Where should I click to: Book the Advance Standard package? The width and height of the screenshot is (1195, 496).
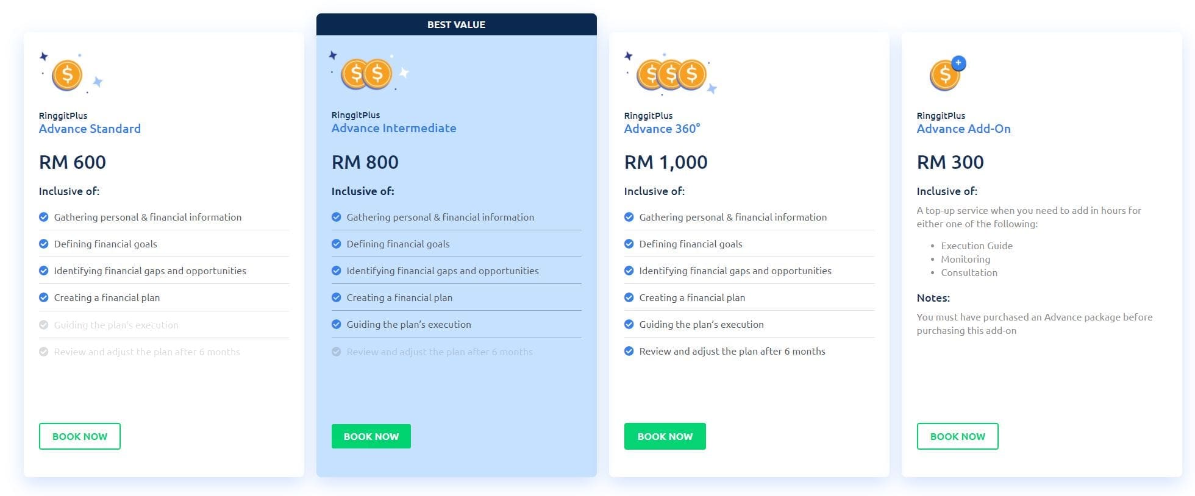(x=80, y=436)
